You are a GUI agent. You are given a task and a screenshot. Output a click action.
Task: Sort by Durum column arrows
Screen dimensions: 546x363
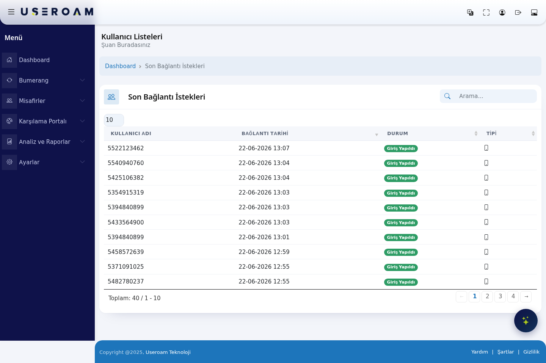coord(476,134)
